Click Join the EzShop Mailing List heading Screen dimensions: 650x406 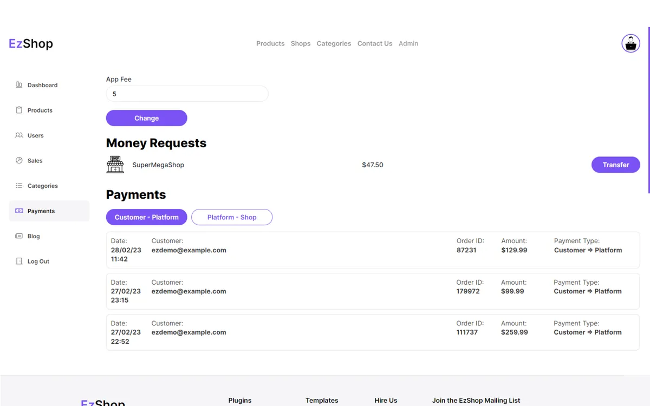[476, 401]
